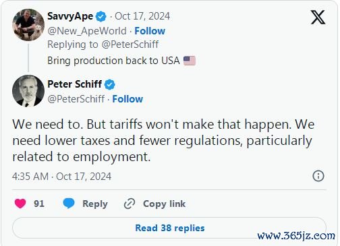Screen dimensions: 340x246
Task: Click the 91 likes count
Action: pos(39,204)
